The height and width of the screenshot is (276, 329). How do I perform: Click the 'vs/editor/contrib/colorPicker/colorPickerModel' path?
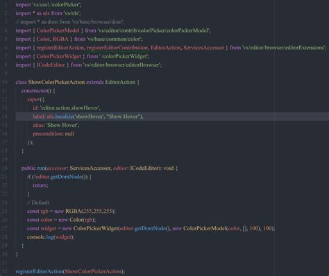click(x=153, y=31)
